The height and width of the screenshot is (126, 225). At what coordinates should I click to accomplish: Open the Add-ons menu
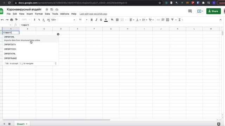[x=65, y=14]
